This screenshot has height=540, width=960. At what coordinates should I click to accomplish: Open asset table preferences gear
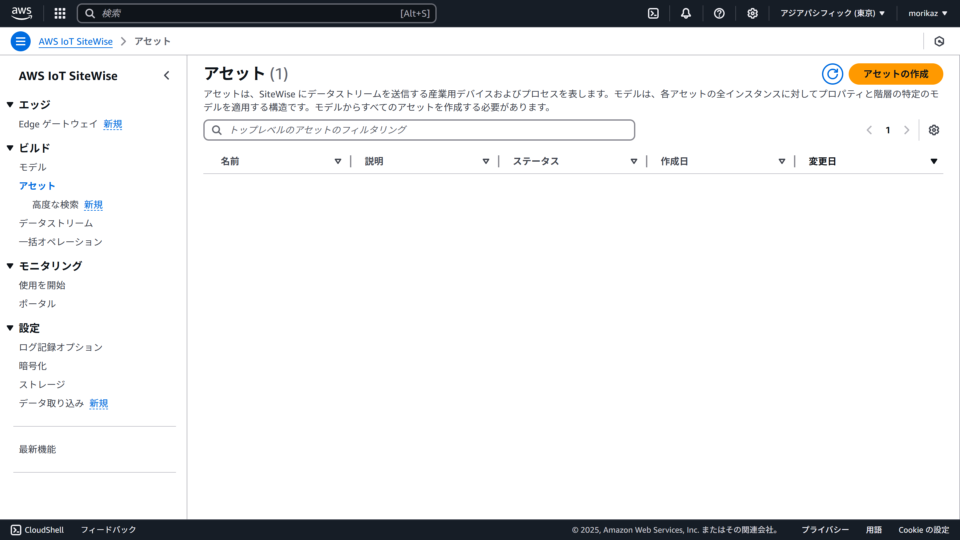tap(934, 130)
